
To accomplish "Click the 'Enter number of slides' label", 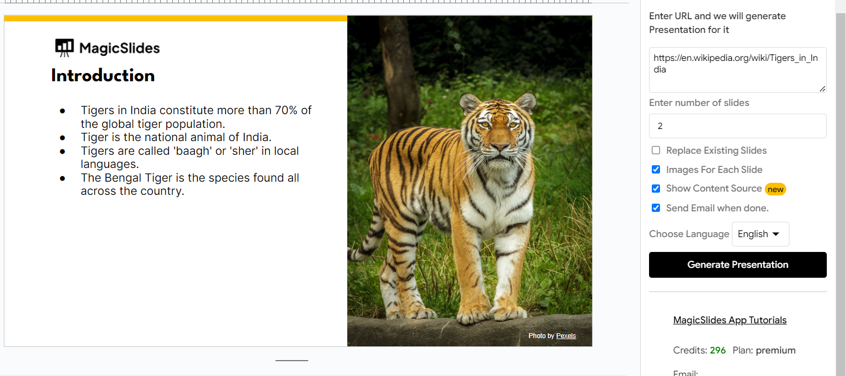I will 699,103.
